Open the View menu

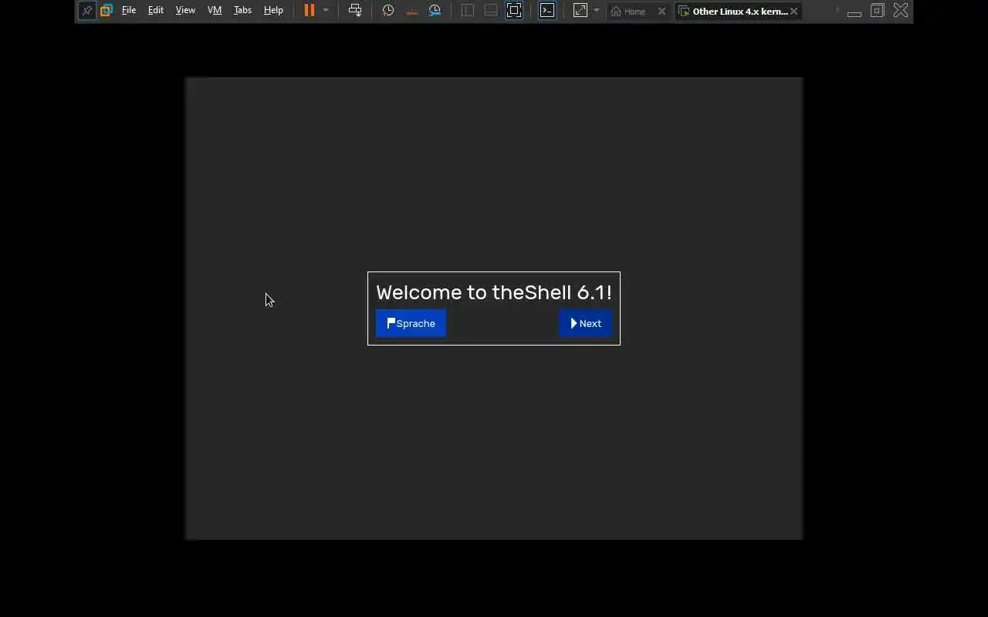(185, 11)
